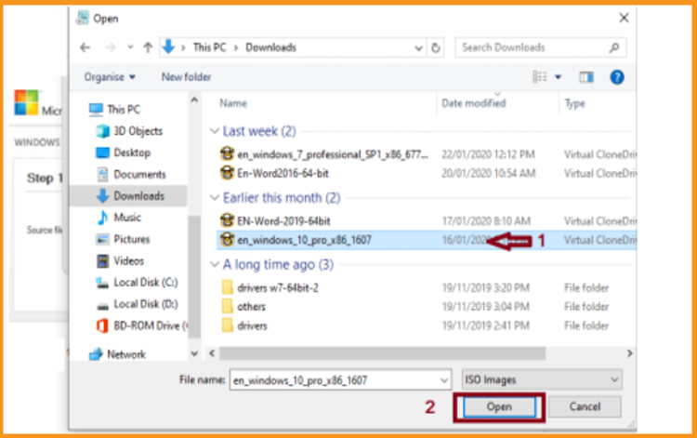Create a New folder
The image size is (697, 438).
pyautogui.click(x=186, y=77)
